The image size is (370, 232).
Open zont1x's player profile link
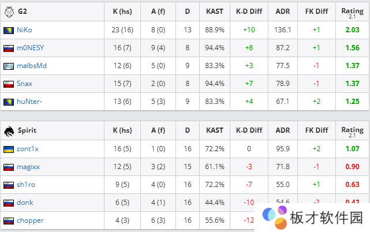pyautogui.click(x=29, y=149)
